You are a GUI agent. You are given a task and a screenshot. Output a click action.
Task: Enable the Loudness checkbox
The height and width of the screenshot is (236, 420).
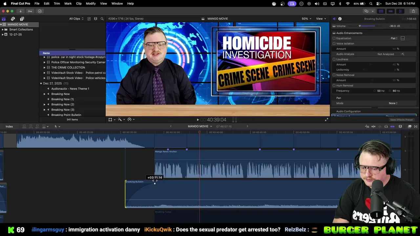point(334,59)
